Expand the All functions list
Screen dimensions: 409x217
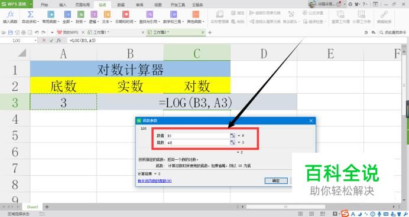tap(67, 17)
